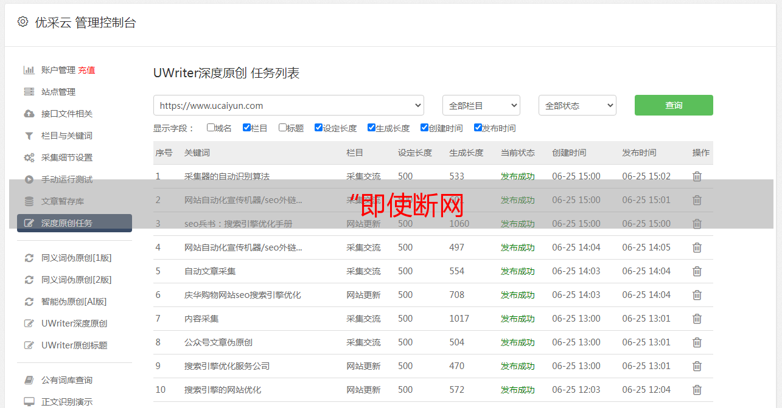Click the cloud upload icon for 接口文件相关
The image size is (782, 408).
29,114
